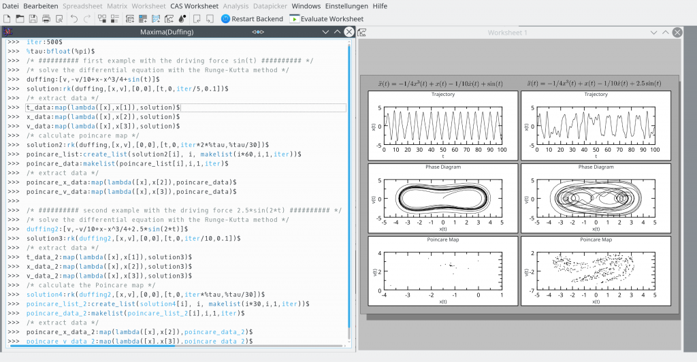The height and width of the screenshot is (362, 697).
Task: Click the Print icon in the toolbar
Action: [x=46, y=18]
